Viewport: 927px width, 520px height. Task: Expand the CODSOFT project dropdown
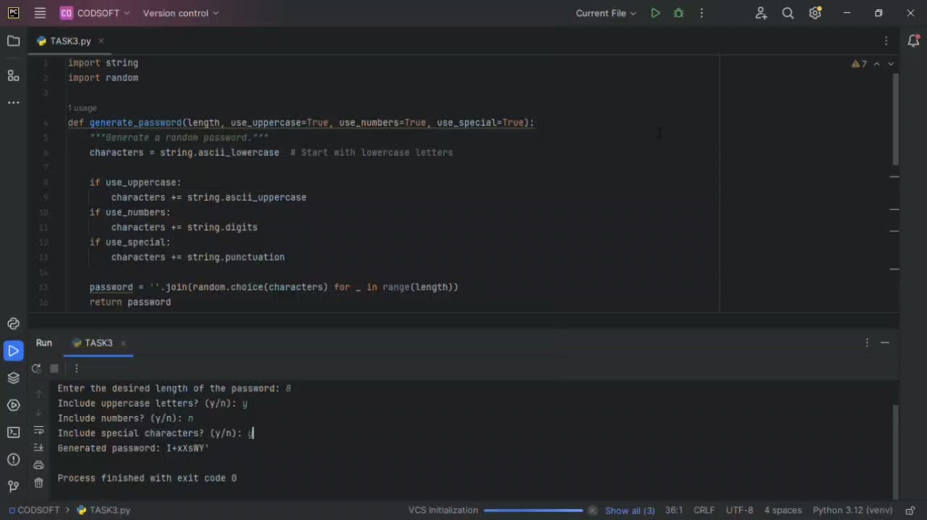point(95,13)
